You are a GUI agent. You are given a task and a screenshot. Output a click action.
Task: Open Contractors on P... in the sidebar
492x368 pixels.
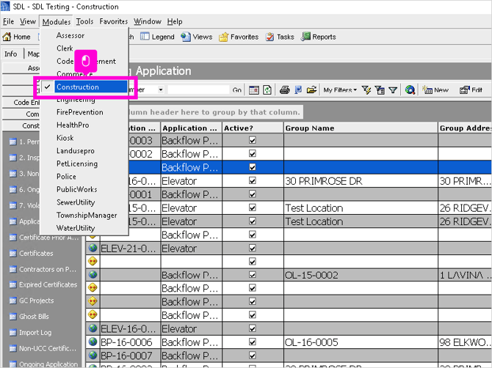click(48, 269)
